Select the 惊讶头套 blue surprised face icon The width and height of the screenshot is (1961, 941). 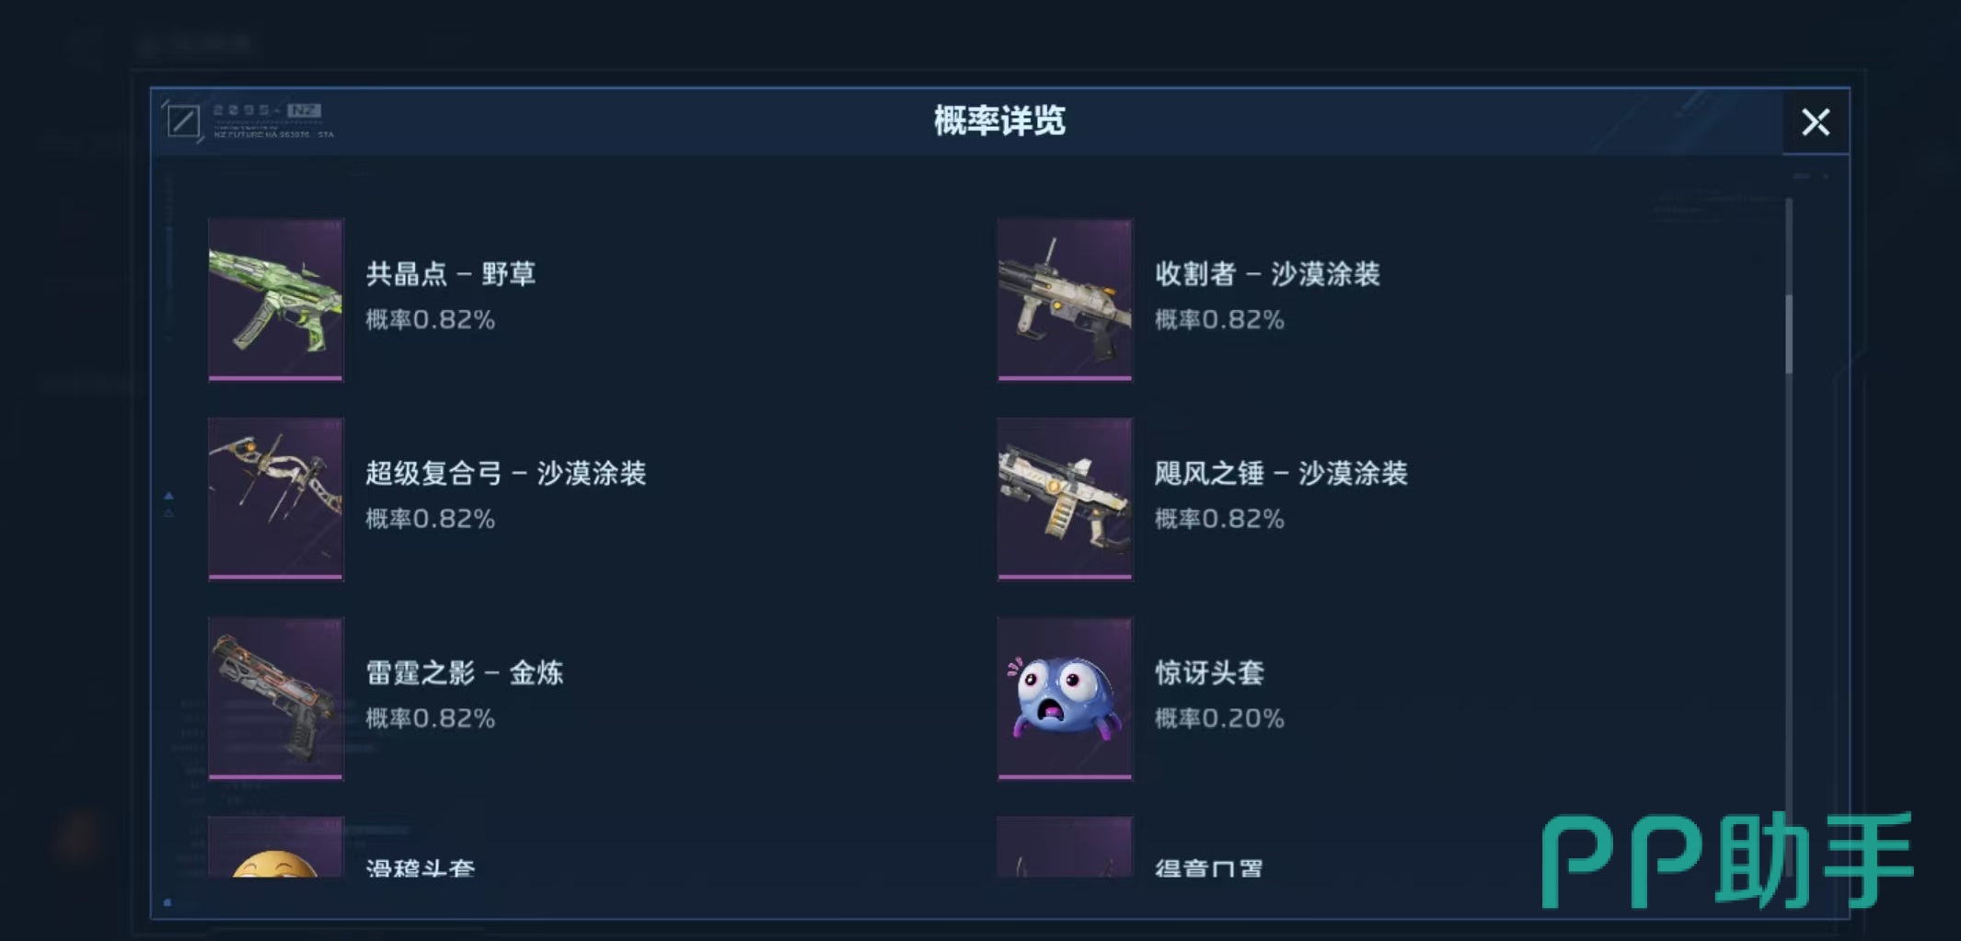tap(1065, 698)
